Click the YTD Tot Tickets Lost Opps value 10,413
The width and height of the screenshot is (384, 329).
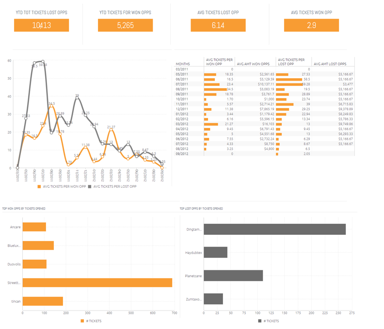(x=41, y=25)
